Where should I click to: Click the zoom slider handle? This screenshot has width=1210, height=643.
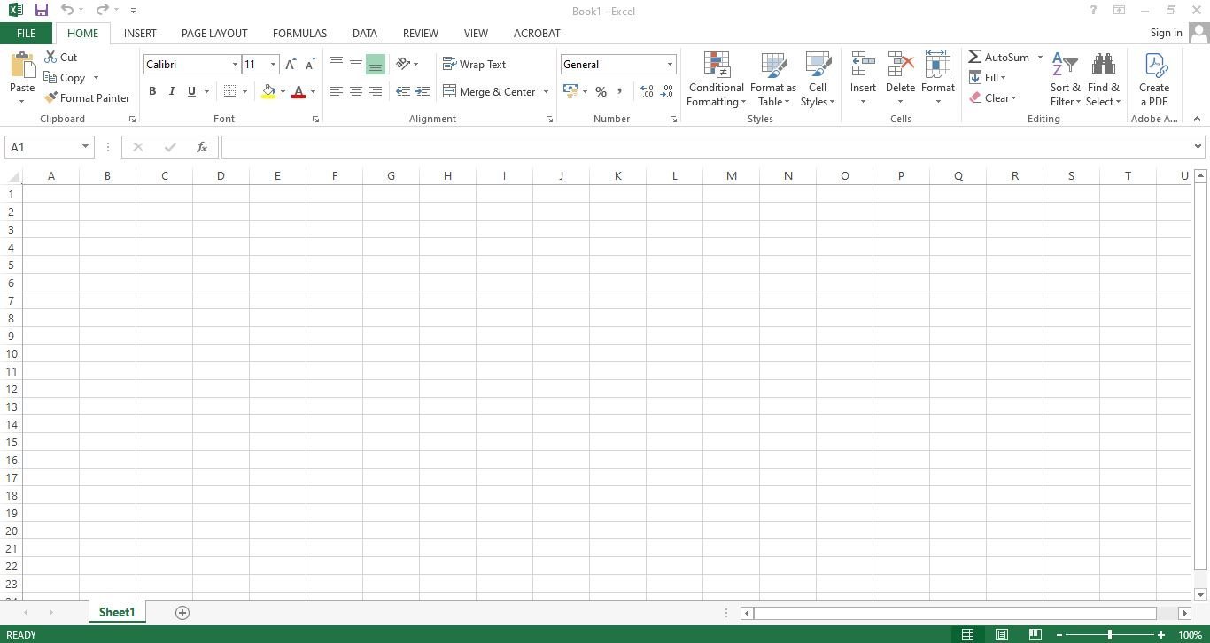1109,635
